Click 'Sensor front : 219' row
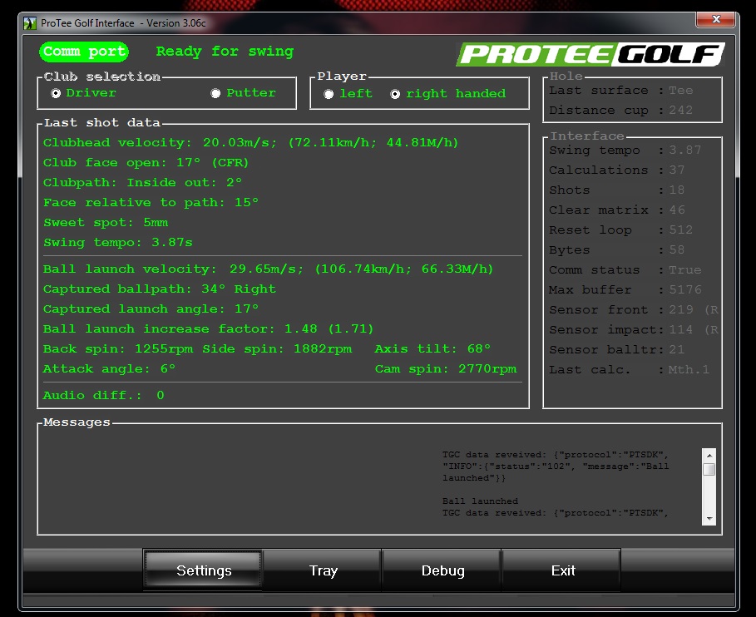Viewport: 756px width, 617px height. tap(634, 310)
